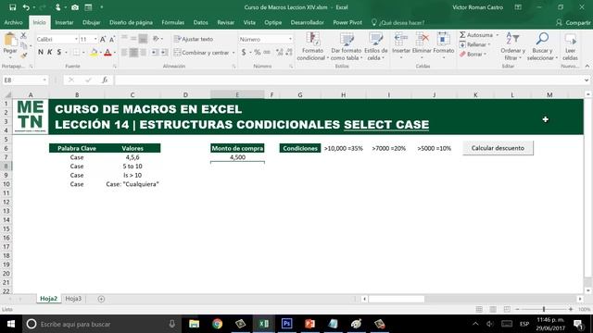Align text left in cell

(x=124, y=53)
